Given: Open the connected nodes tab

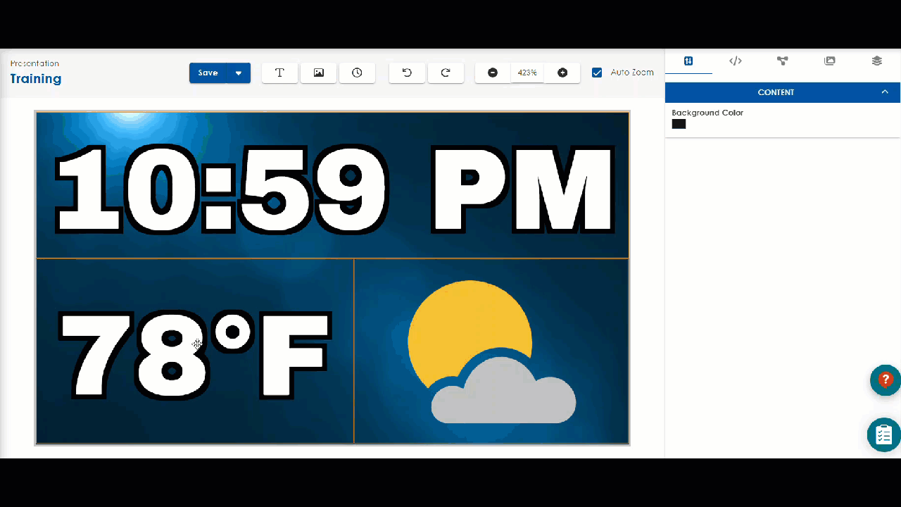Looking at the screenshot, I should (x=782, y=61).
